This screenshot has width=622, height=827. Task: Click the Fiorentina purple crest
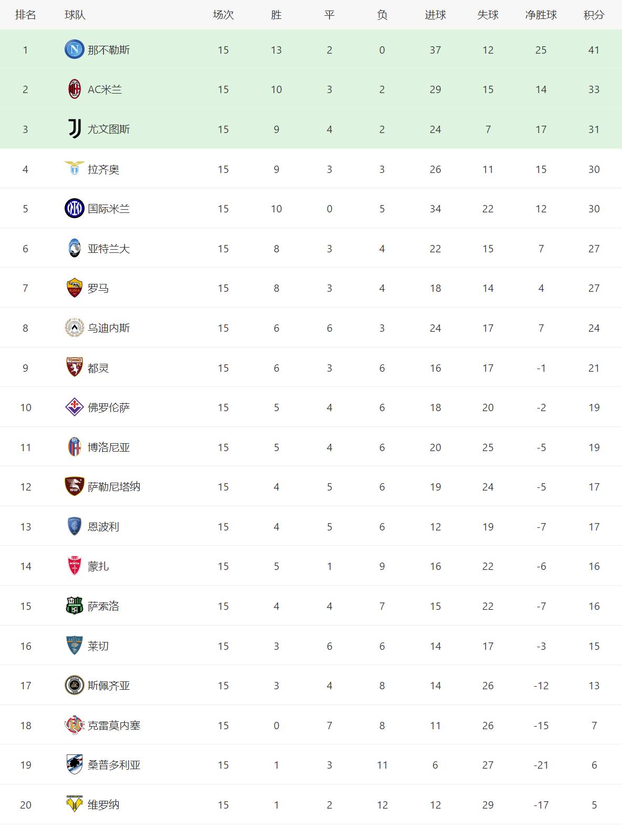(75, 407)
